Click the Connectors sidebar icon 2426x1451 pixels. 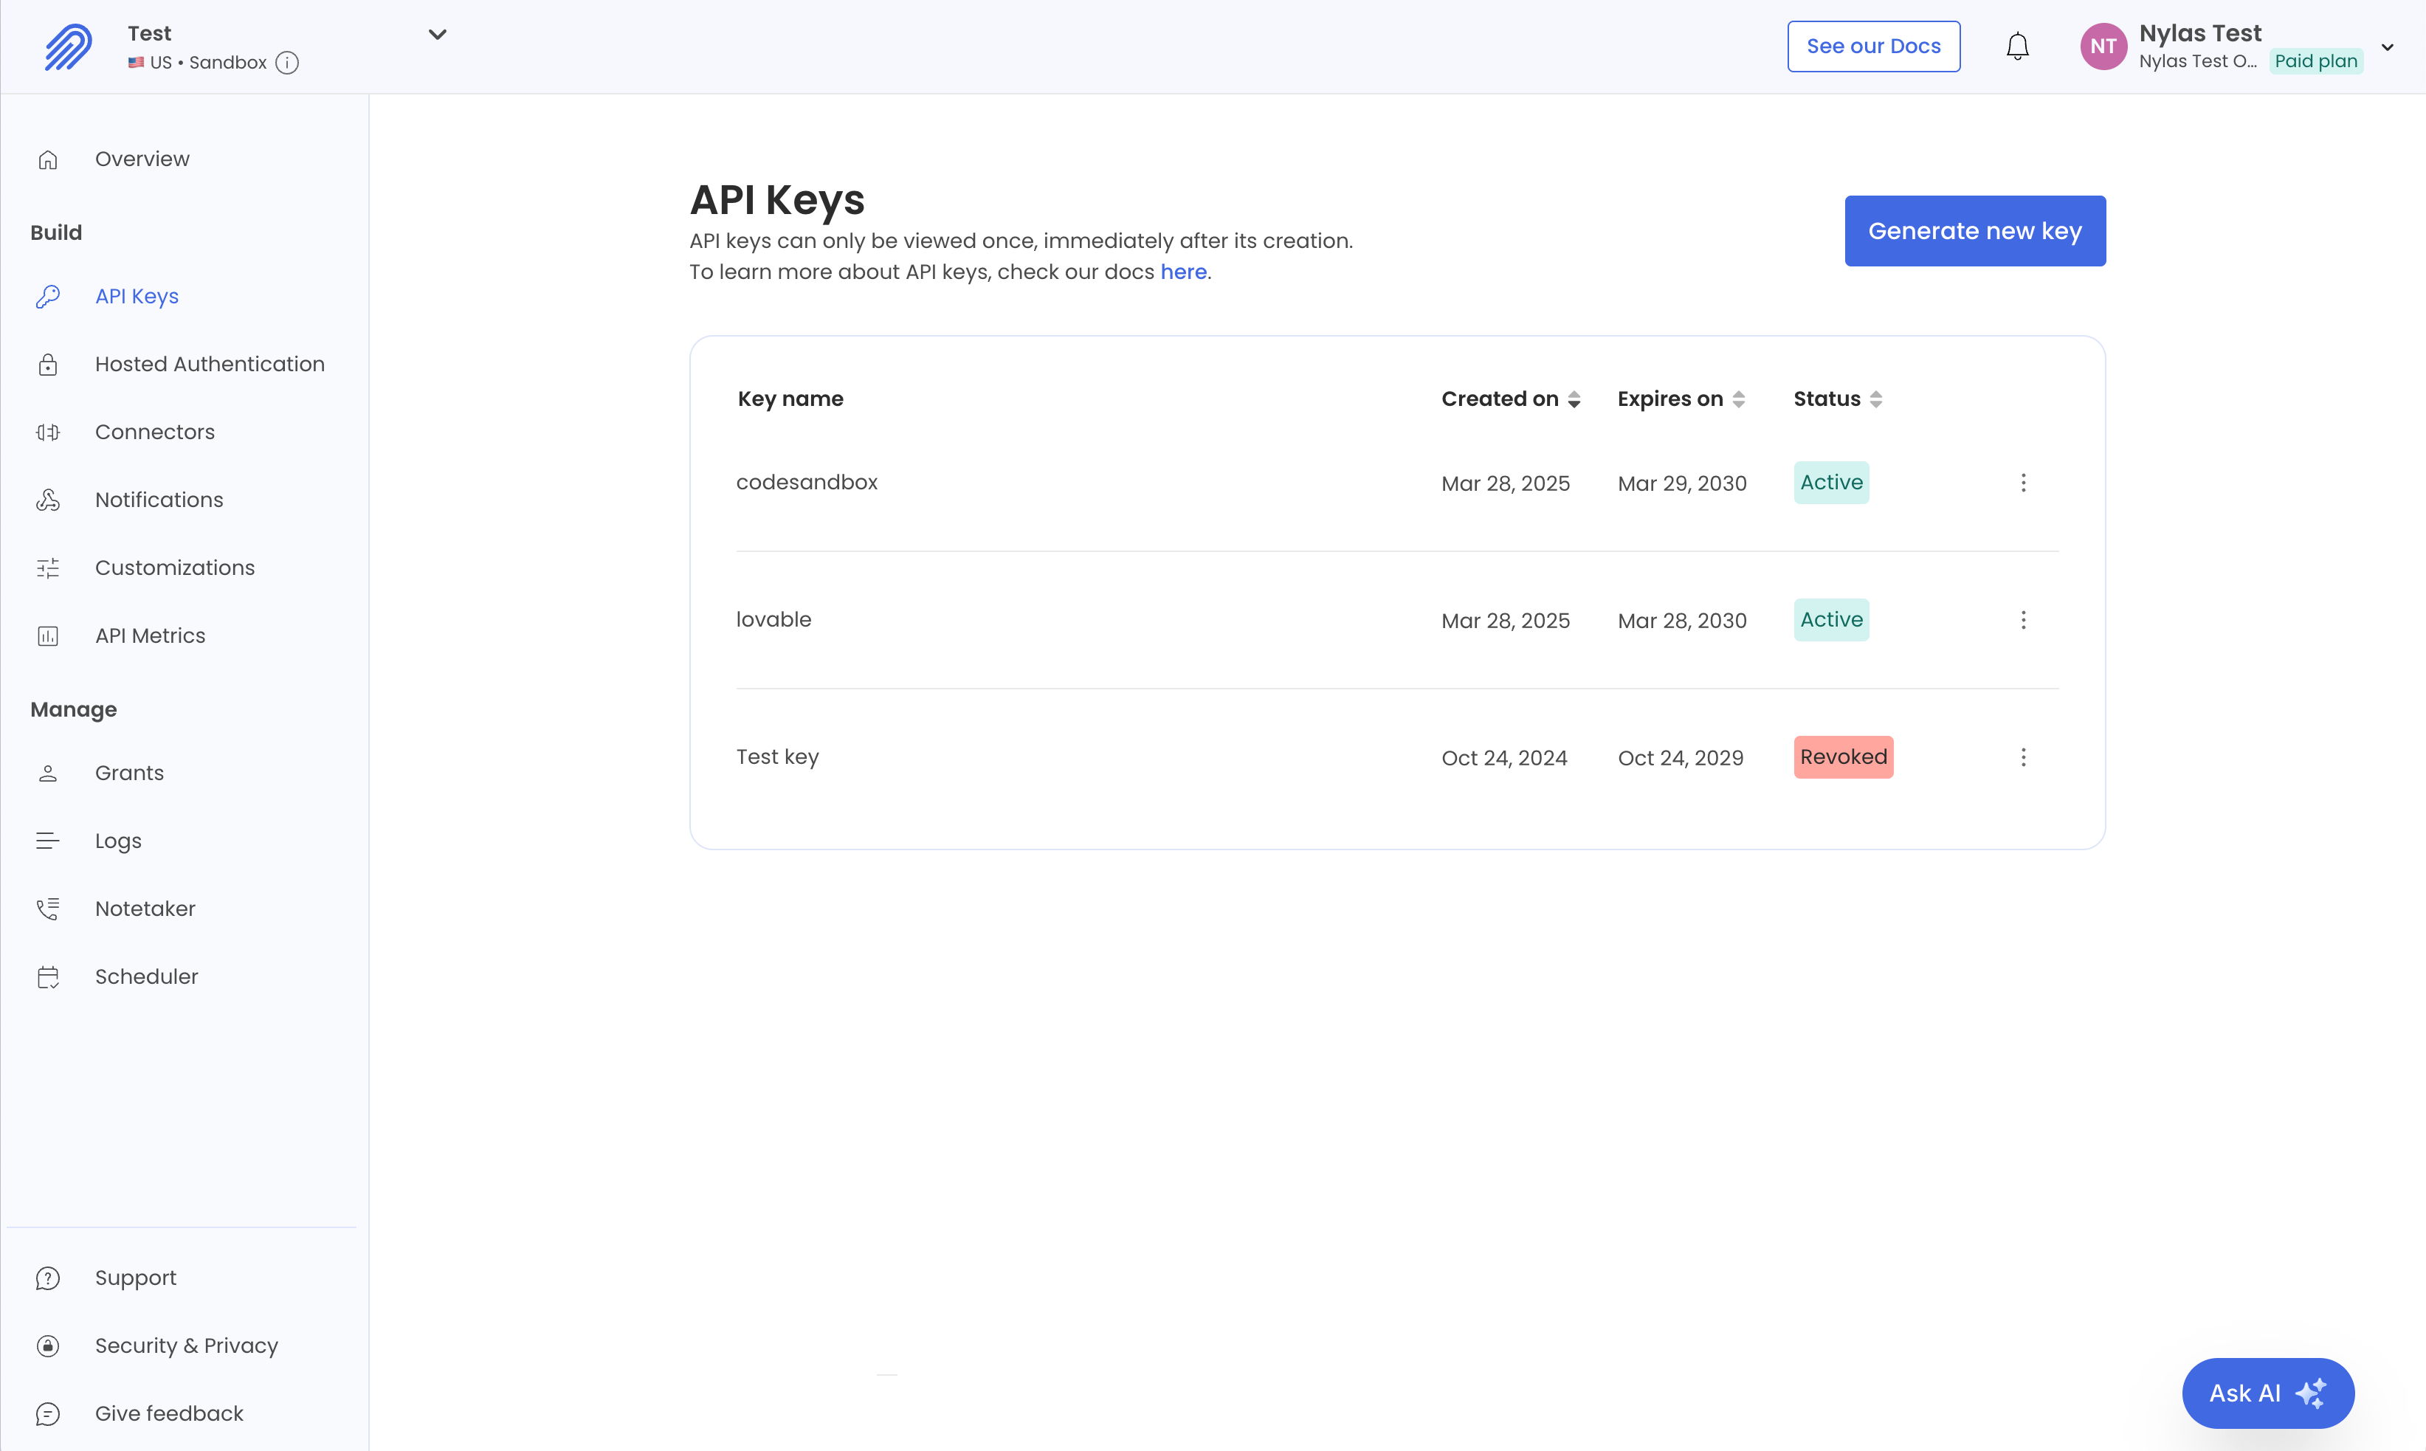pos(49,432)
